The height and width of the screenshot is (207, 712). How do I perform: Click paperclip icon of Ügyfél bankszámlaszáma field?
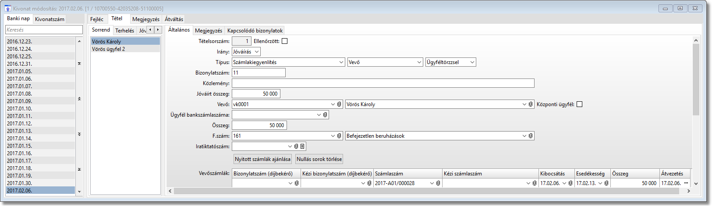click(325, 115)
